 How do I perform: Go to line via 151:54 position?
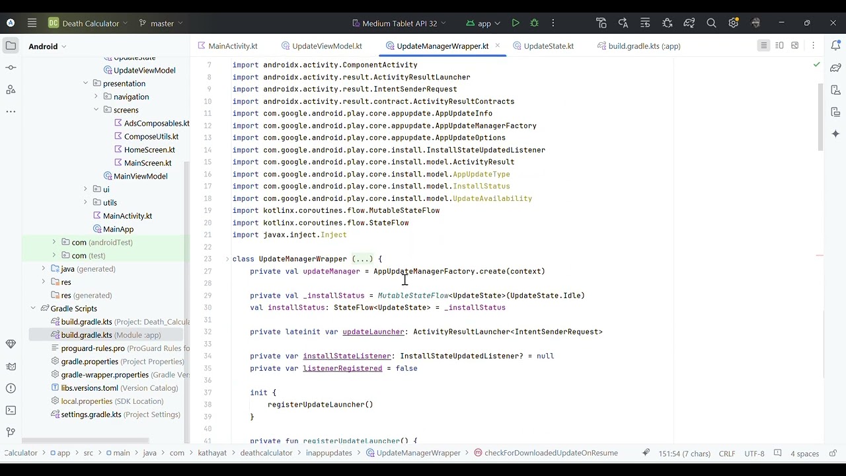tap(685, 454)
